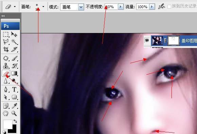Select the Gradient tool

(14, 73)
